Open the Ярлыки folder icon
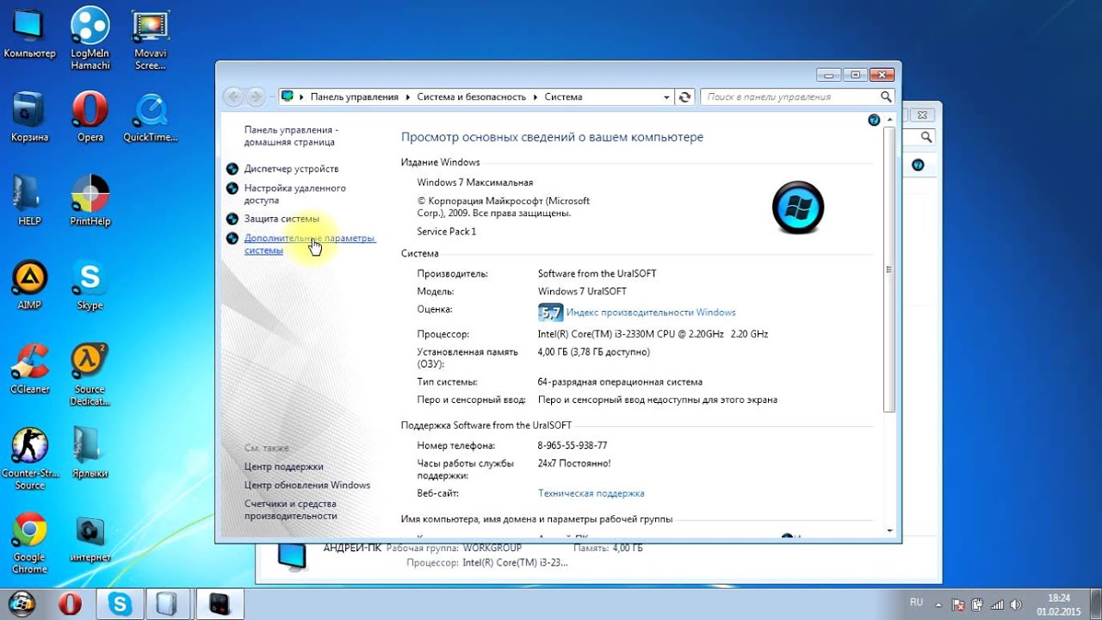 90,452
